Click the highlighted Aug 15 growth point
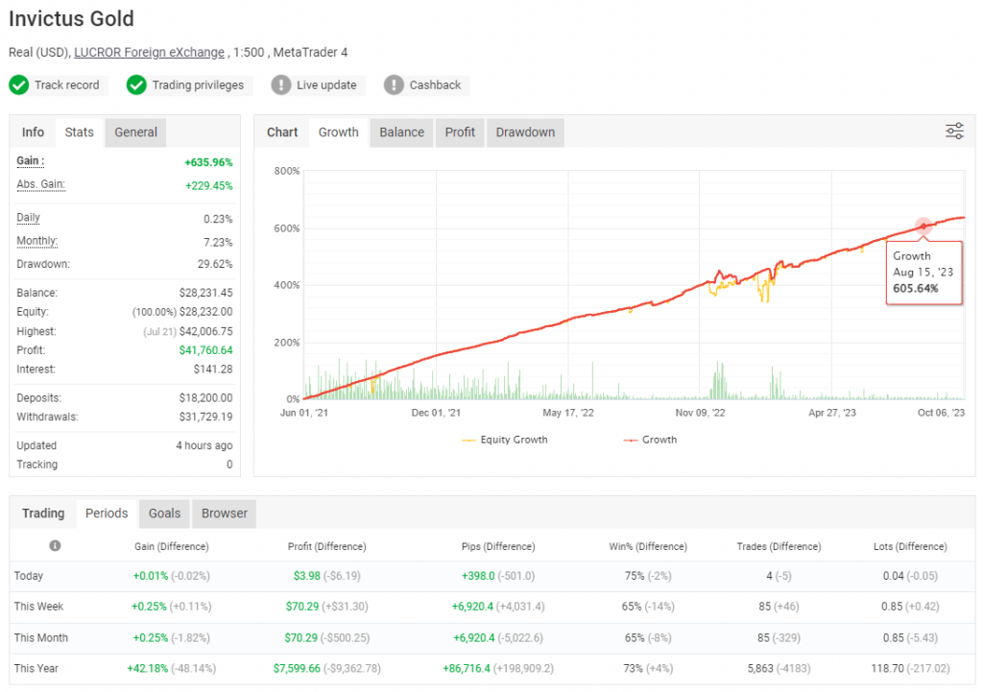The width and height of the screenshot is (983, 692). pyautogui.click(x=922, y=228)
